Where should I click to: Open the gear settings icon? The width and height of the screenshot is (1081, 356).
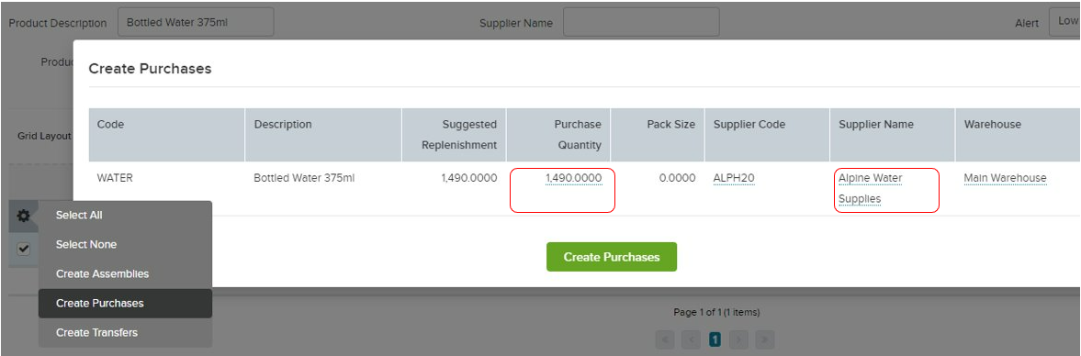(x=24, y=217)
